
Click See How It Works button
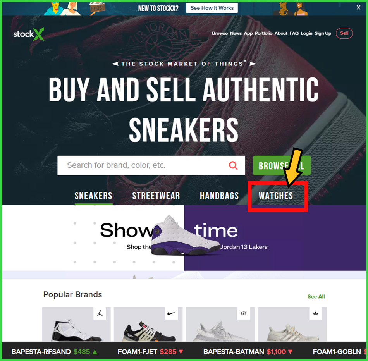pyautogui.click(x=212, y=8)
